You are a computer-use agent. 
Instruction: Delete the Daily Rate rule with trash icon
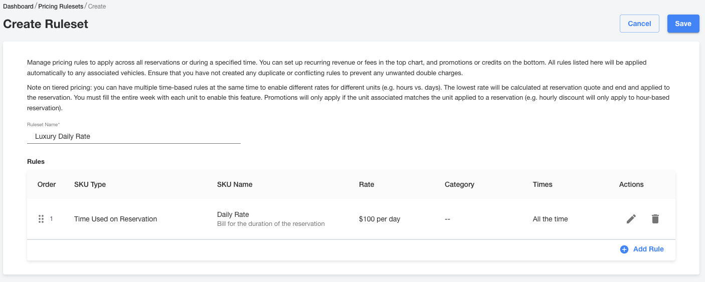tap(655, 219)
